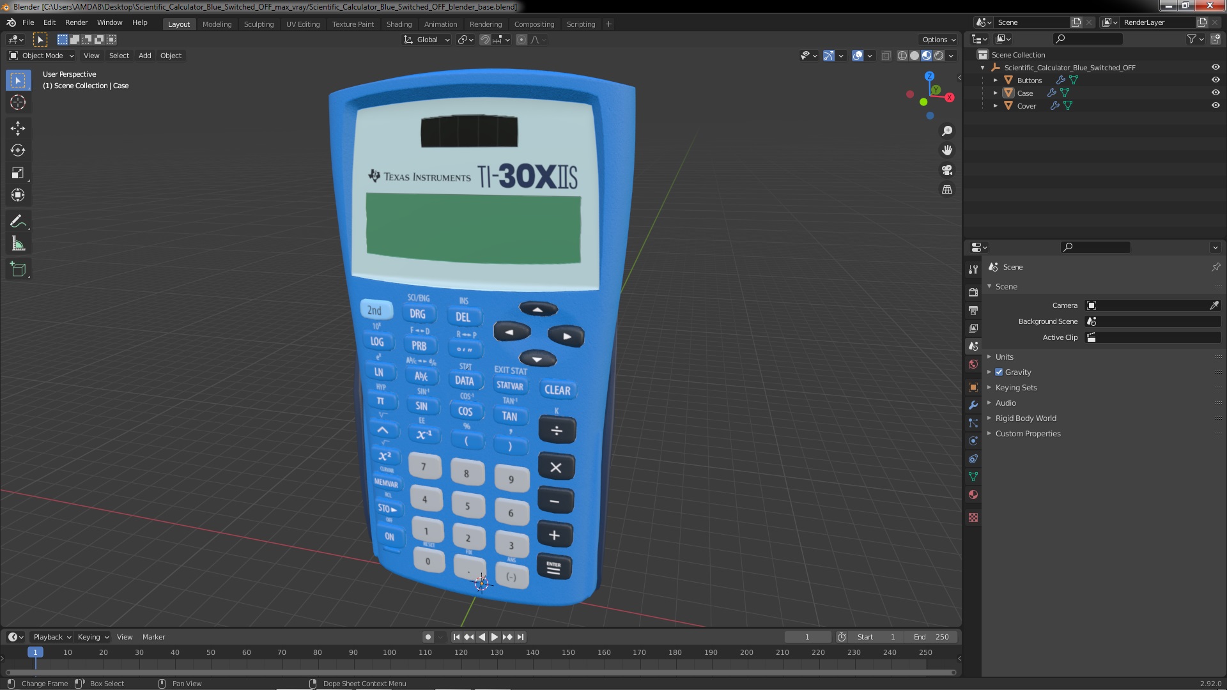Open Object Constraints properties tab
The width and height of the screenshot is (1227, 690).
[973, 459]
